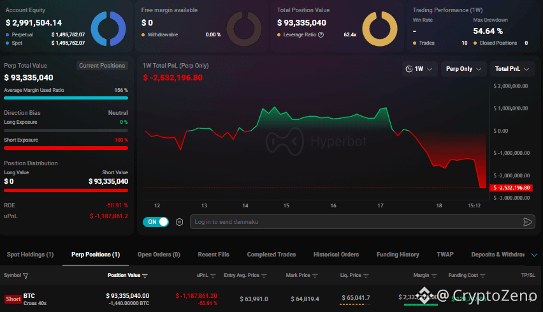543x312 pixels.
Task: Click the Current Positions button
Action: [x=102, y=66]
